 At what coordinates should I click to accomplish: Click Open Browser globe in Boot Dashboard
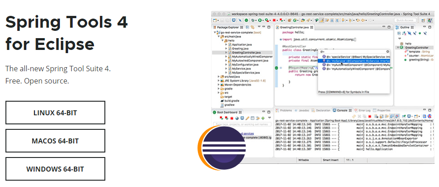point(237,118)
